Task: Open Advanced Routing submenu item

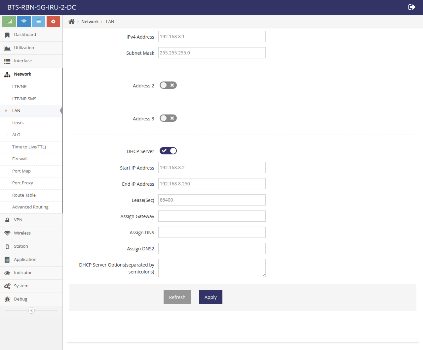Action: 31,207
